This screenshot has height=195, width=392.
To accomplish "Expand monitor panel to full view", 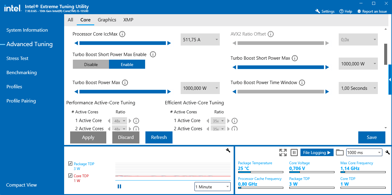I will pos(283,153).
